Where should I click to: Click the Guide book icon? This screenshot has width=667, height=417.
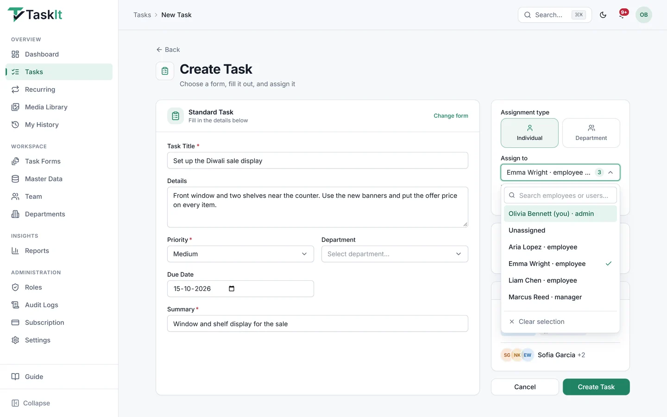pos(15,377)
